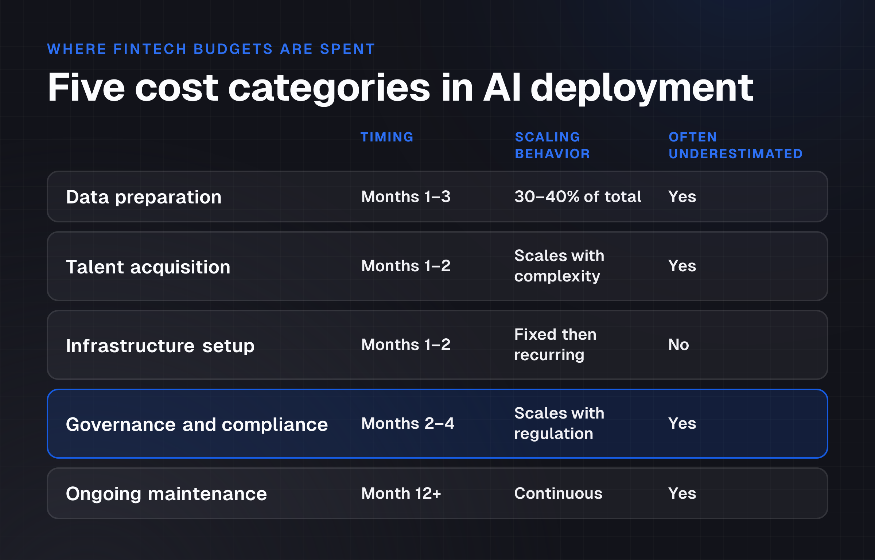Screen dimensions: 875x560
Task: Click the 'Scales with regulation' cell
Action: click(559, 423)
